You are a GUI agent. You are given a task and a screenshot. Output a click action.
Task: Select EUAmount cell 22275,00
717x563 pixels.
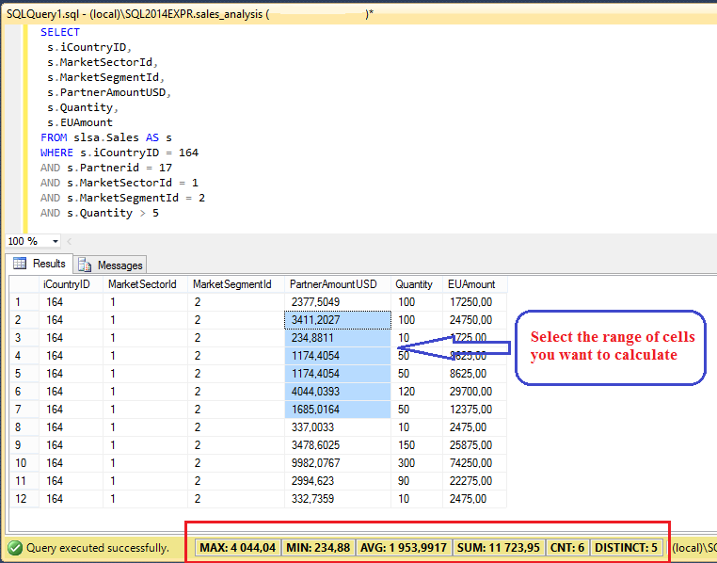pos(474,481)
